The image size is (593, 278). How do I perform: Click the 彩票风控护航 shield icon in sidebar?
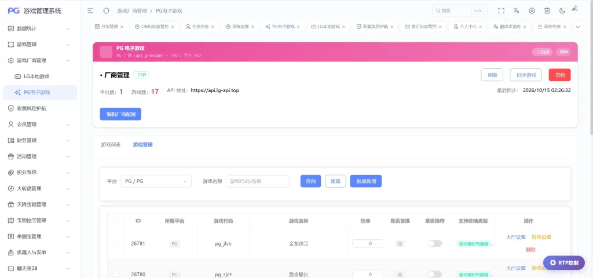coord(11,108)
